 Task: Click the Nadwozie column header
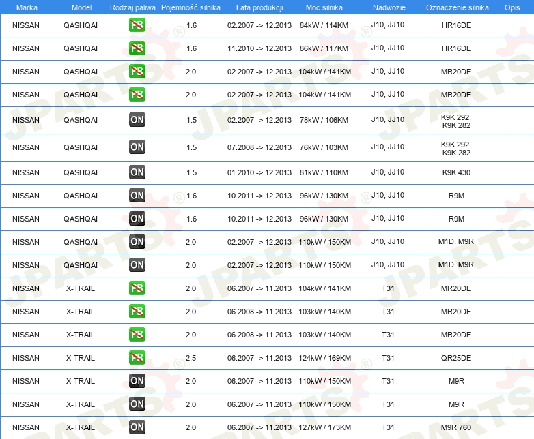point(389,7)
